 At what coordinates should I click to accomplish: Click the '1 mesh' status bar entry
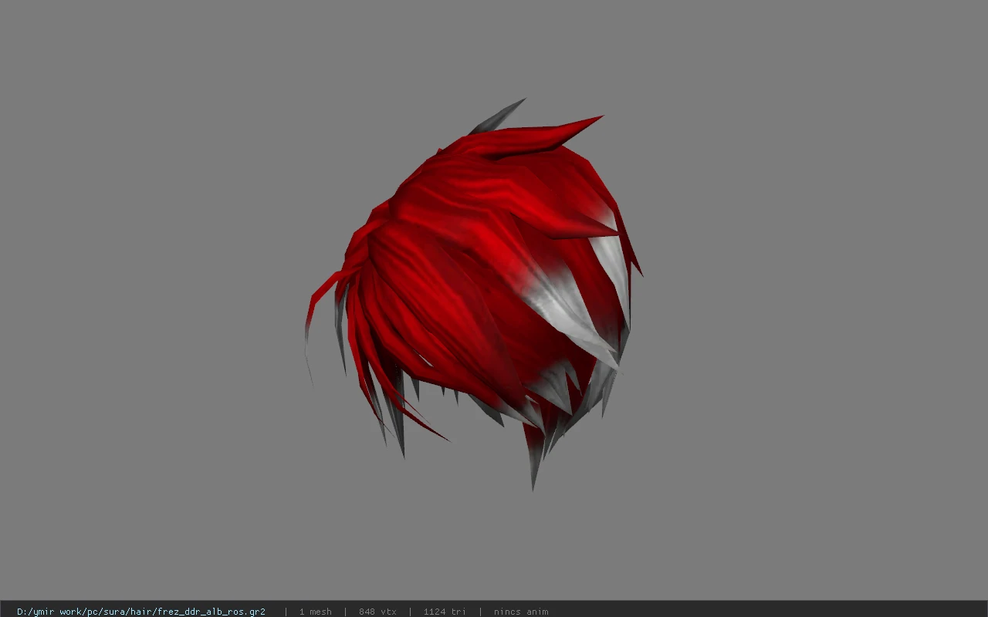315,612
